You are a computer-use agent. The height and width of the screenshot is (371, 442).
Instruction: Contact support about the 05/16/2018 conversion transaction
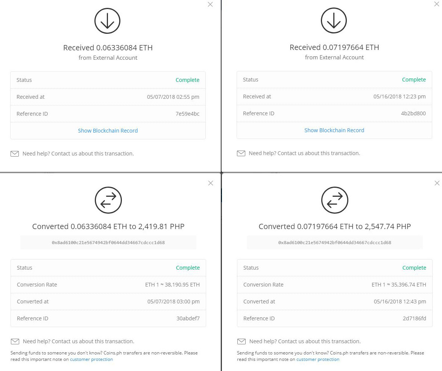305,341
